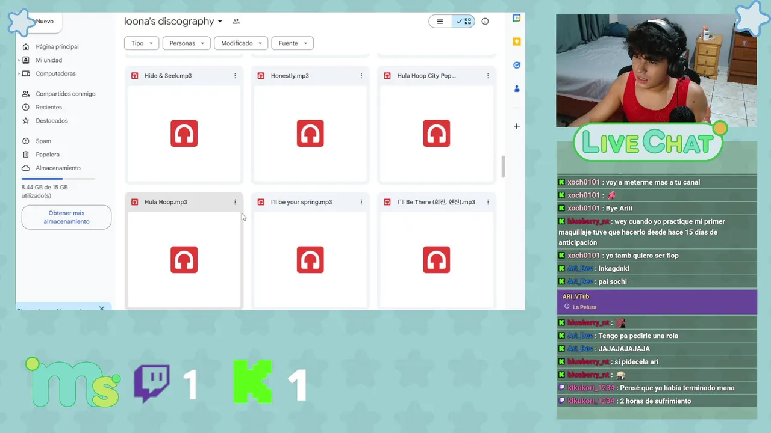Open Google Keep side panel icon
The image size is (771, 433).
point(516,41)
